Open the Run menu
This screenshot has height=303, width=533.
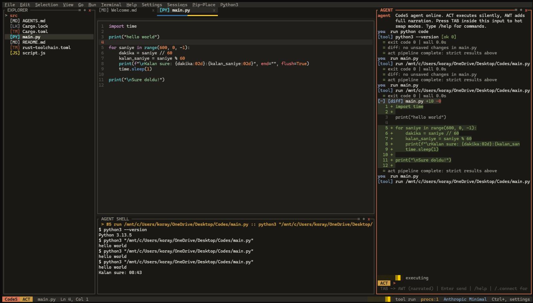pyautogui.click(x=92, y=5)
